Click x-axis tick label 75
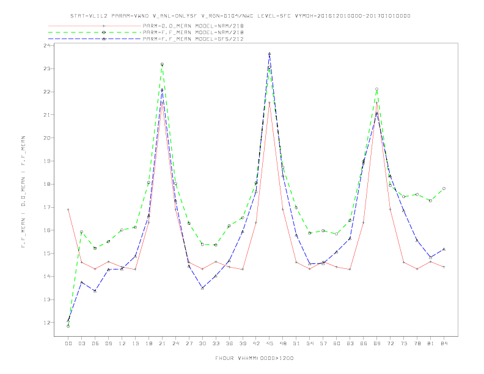Screen dimensions: 484x374 pyautogui.click(x=404, y=343)
